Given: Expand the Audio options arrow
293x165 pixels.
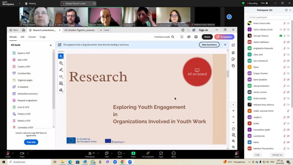Looking at the screenshot, I should [x=13, y=153].
